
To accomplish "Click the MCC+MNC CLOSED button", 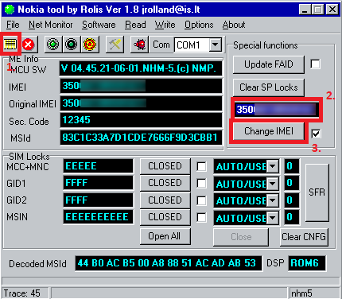I will [x=165, y=166].
